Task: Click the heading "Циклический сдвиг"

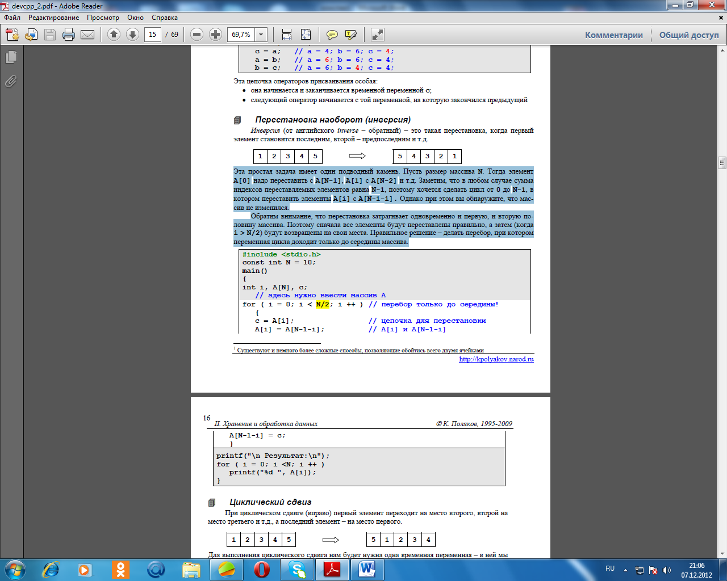Action: pos(270,502)
